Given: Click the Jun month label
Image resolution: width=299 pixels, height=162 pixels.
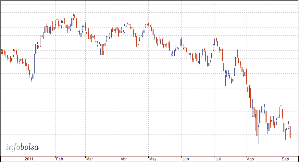Looking at the screenshot, I should [185, 159].
